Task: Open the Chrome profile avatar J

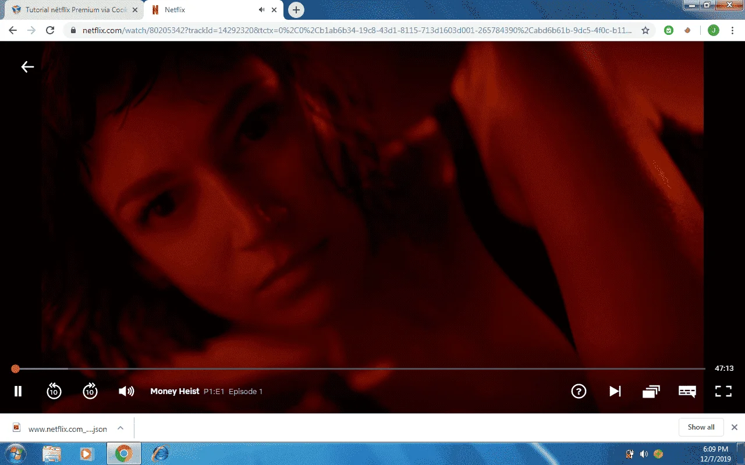Action: 713,30
